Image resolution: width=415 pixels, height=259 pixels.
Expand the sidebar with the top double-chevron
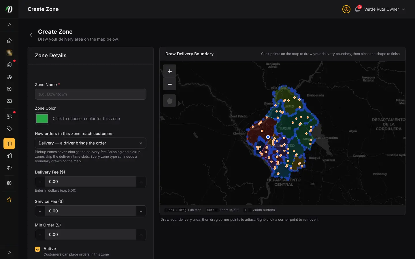click(9, 25)
